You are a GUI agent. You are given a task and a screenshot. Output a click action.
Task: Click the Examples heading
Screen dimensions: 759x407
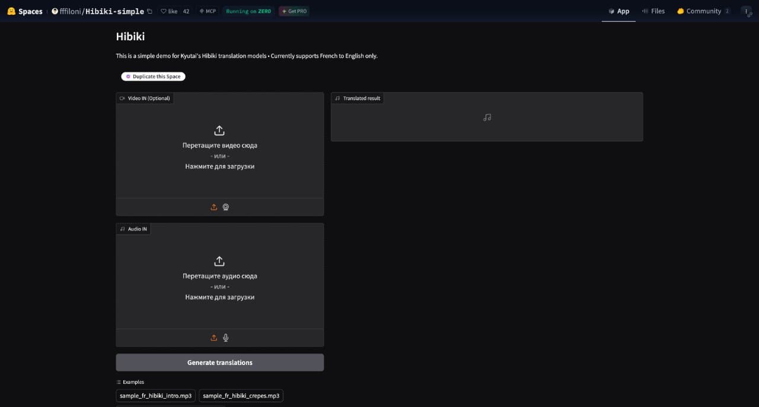coord(130,382)
